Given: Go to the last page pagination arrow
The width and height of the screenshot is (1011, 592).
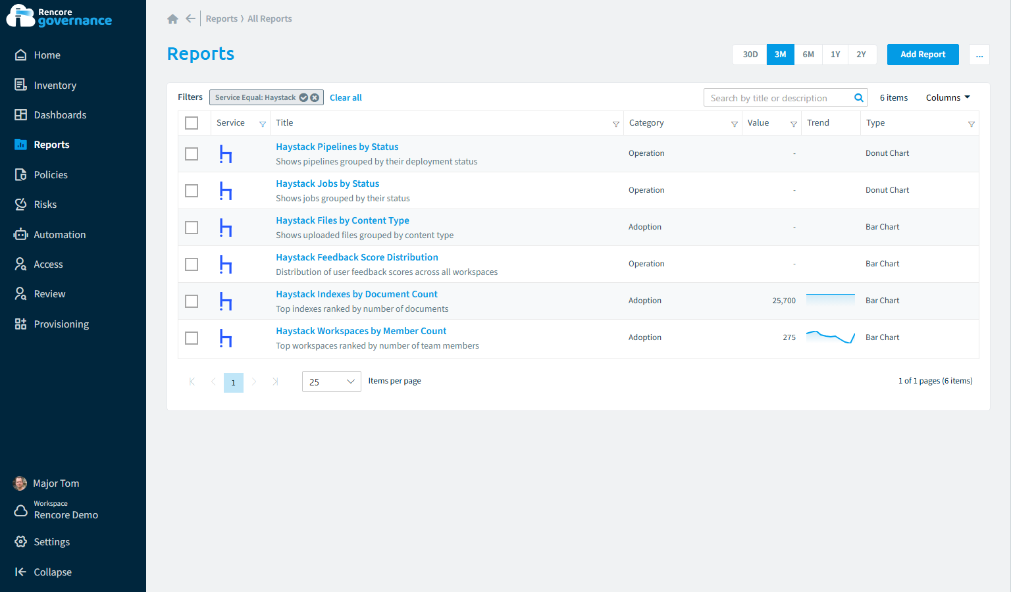Looking at the screenshot, I should click(275, 382).
